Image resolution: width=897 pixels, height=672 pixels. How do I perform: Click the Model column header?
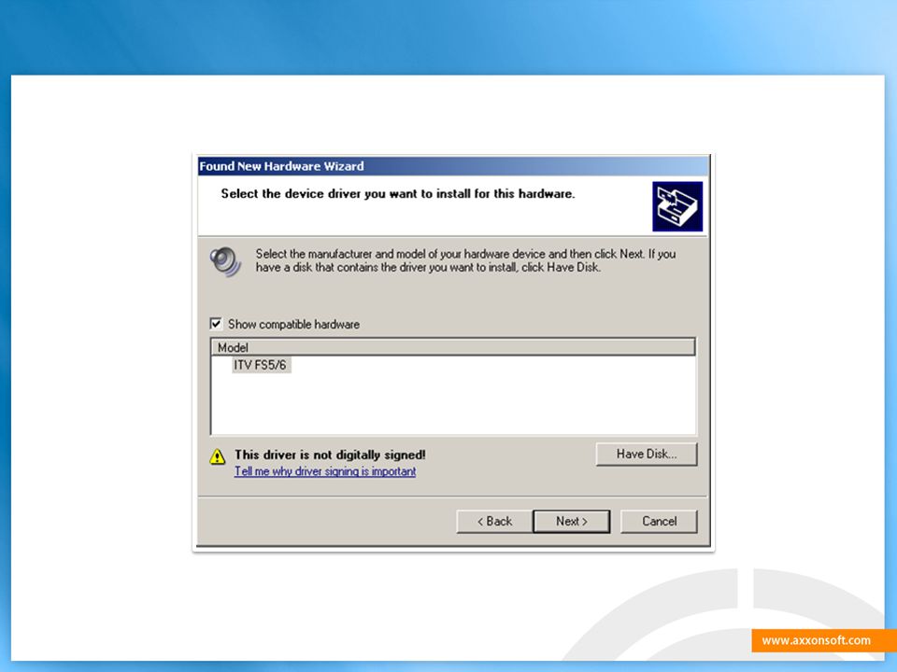tap(453, 347)
